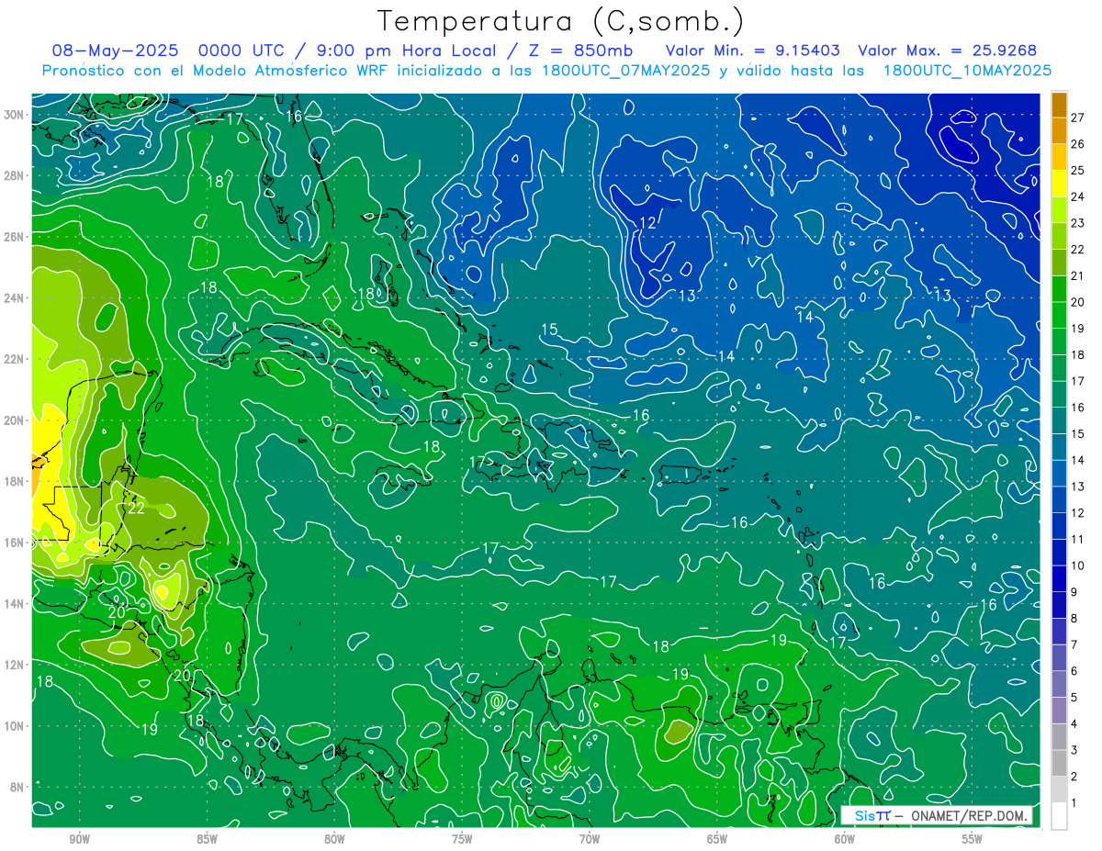Click the '14N' latitude axis label
The width and height of the screenshot is (1102, 851).
(x=14, y=603)
